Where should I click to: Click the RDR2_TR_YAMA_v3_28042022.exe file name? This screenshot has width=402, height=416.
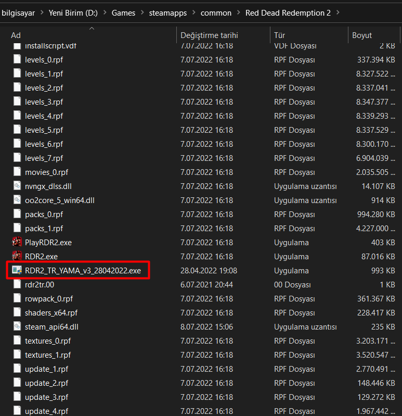(x=83, y=271)
